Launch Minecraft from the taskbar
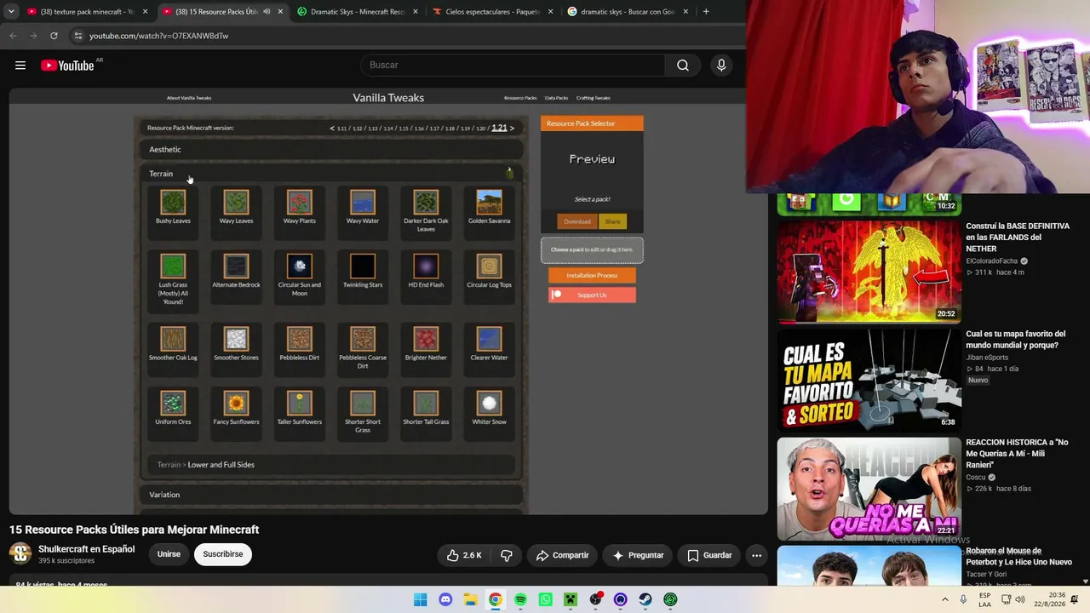Screen dimensions: 1090x613 coord(571,599)
